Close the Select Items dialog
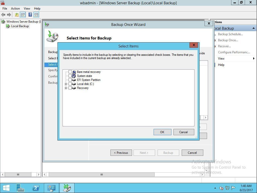 pyautogui.click(x=194, y=45)
